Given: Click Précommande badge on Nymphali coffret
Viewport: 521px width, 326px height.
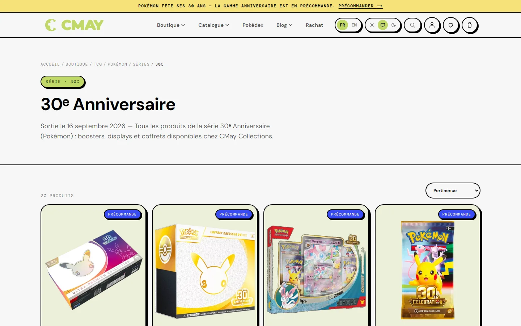Looking at the screenshot, I should (345, 214).
